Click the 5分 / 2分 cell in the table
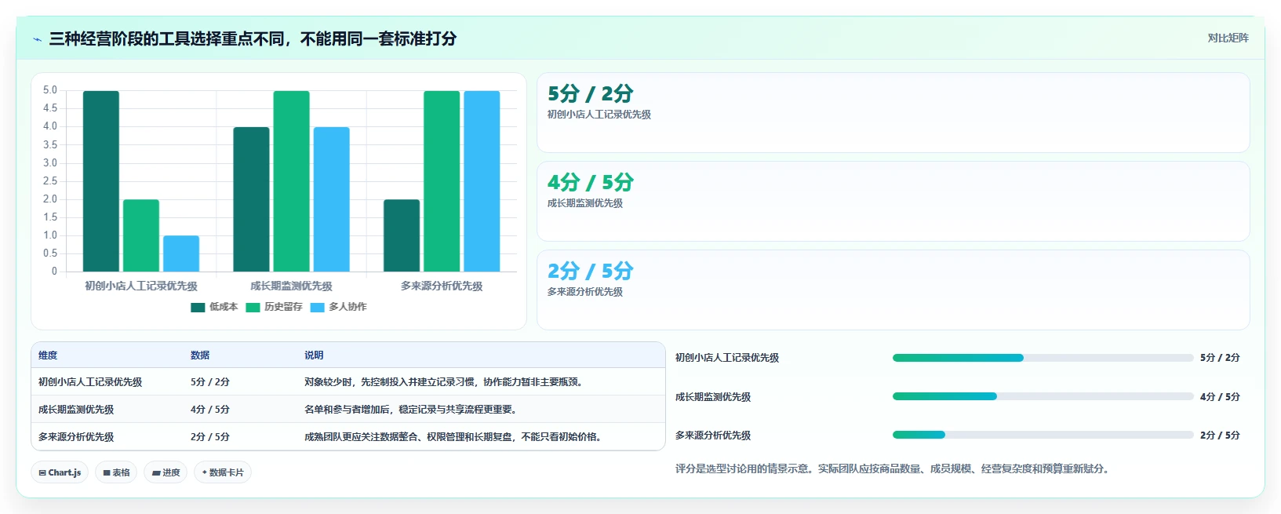The image size is (1281, 514). pyautogui.click(x=210, y=382)
